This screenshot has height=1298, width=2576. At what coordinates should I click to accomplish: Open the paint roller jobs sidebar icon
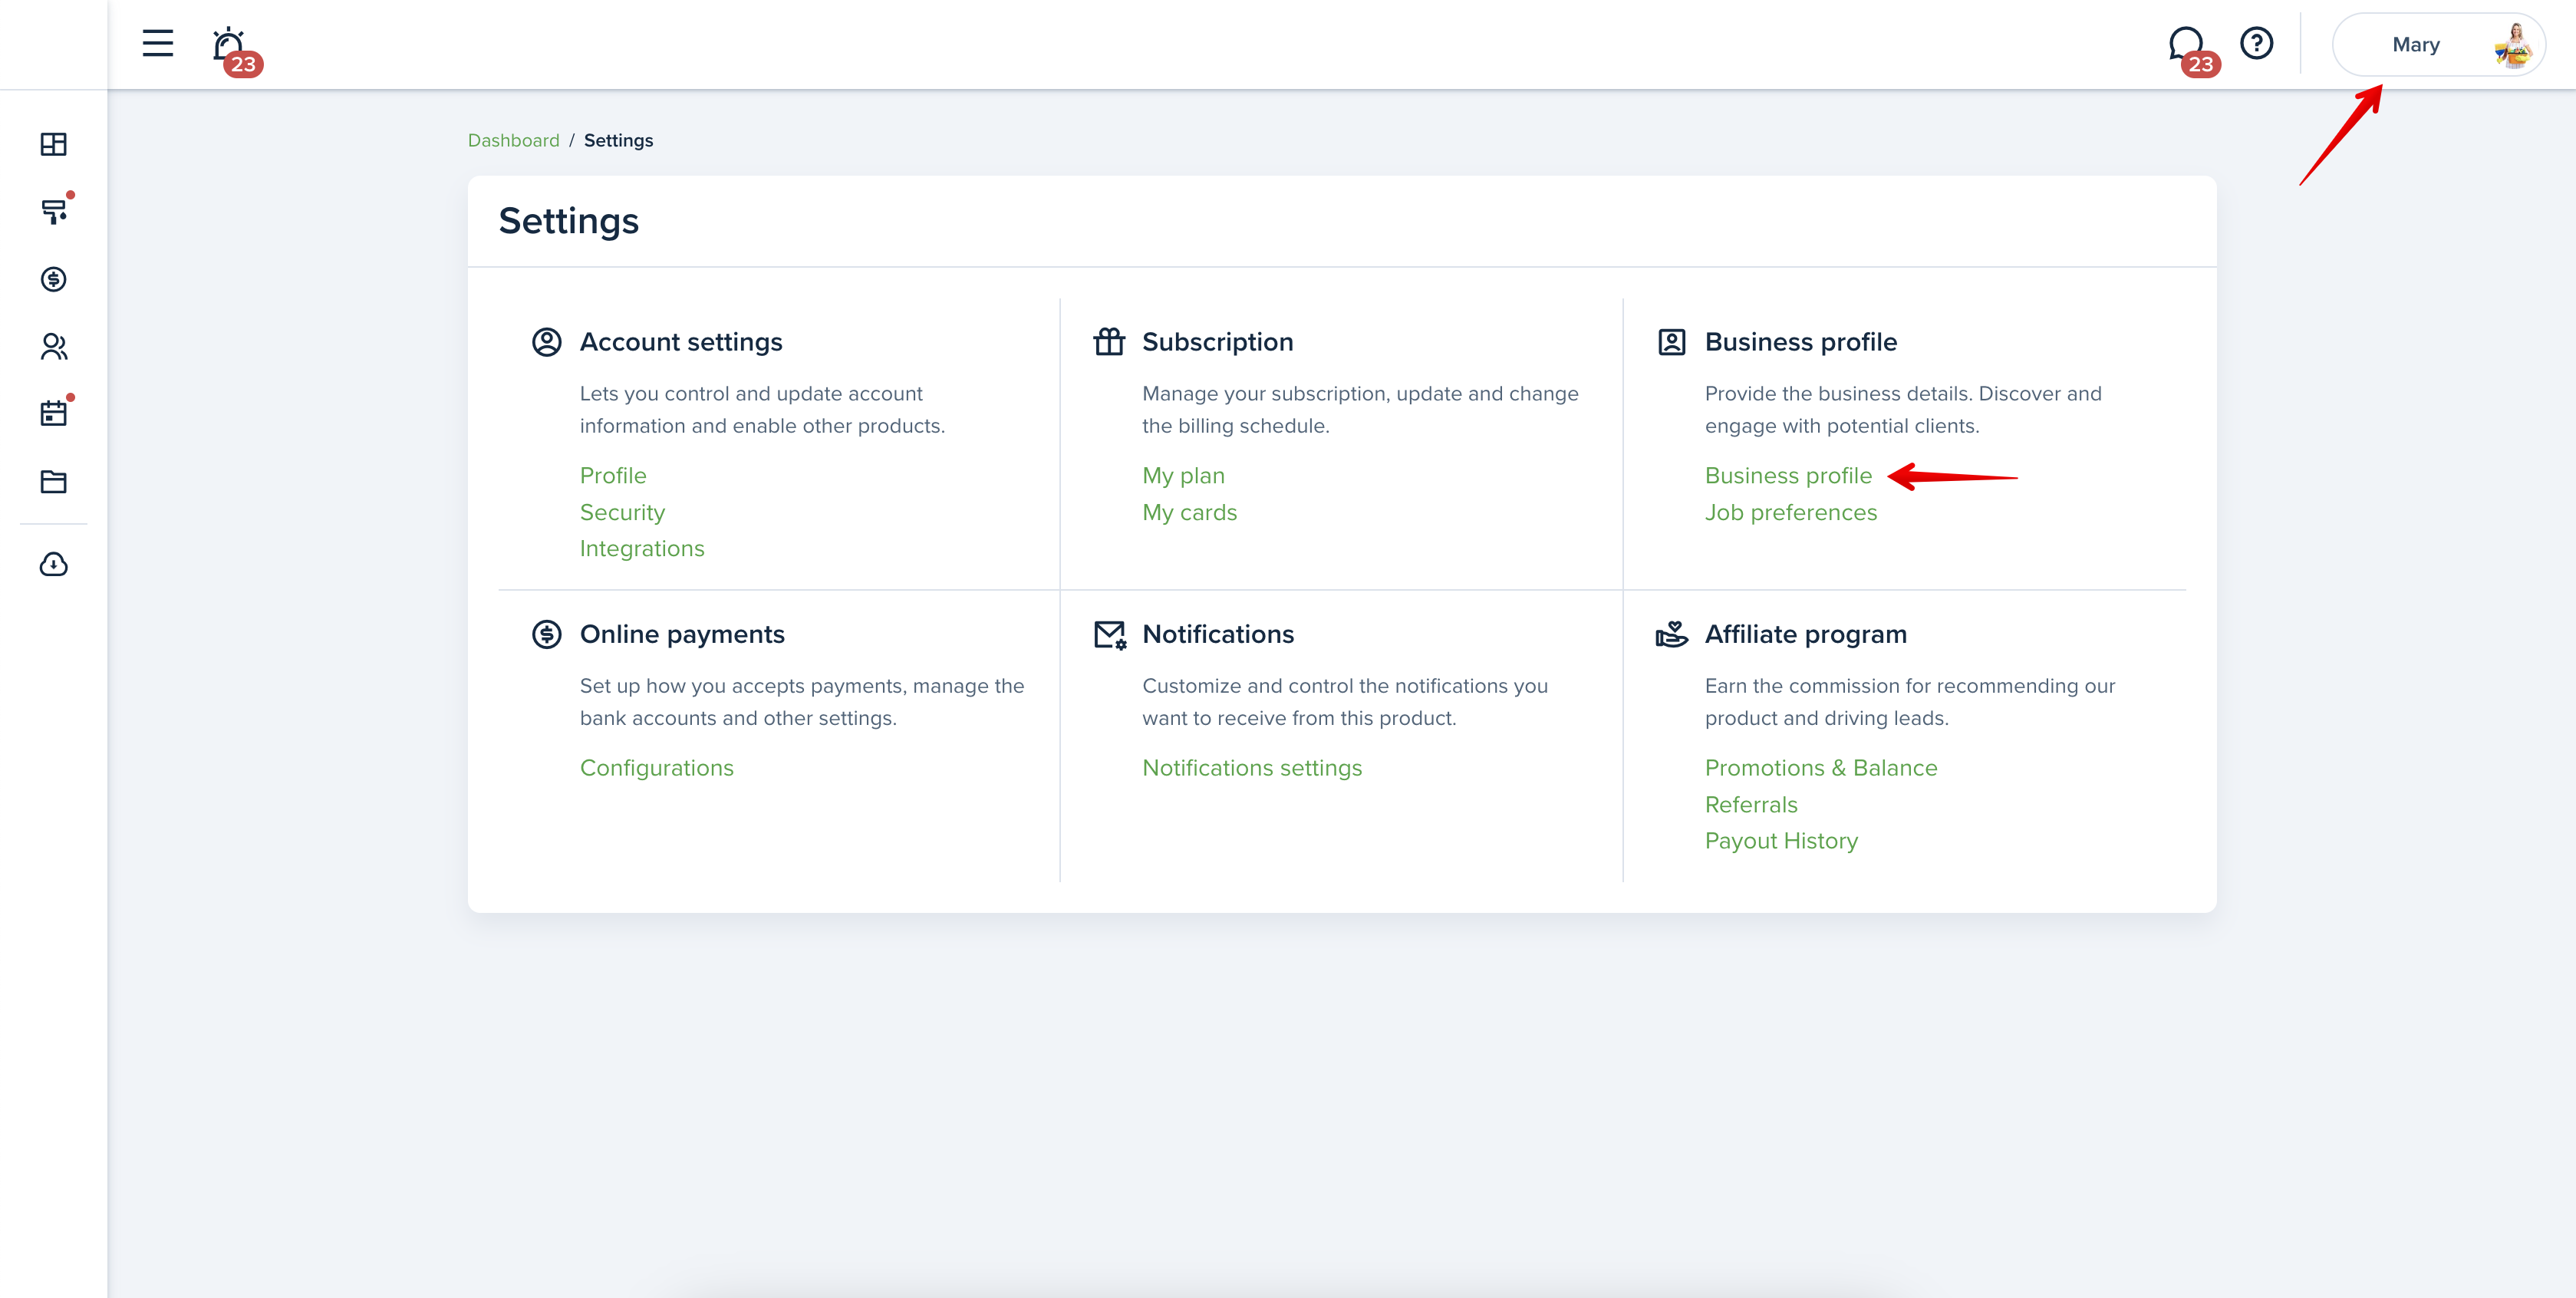tap(54, 211)
